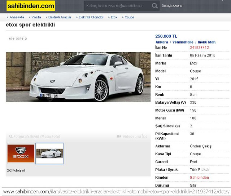Image resolution: width=231 pixels, height=196 pixels.
Task: Open Etox breadcrumb
Action: tap(114, 17)
